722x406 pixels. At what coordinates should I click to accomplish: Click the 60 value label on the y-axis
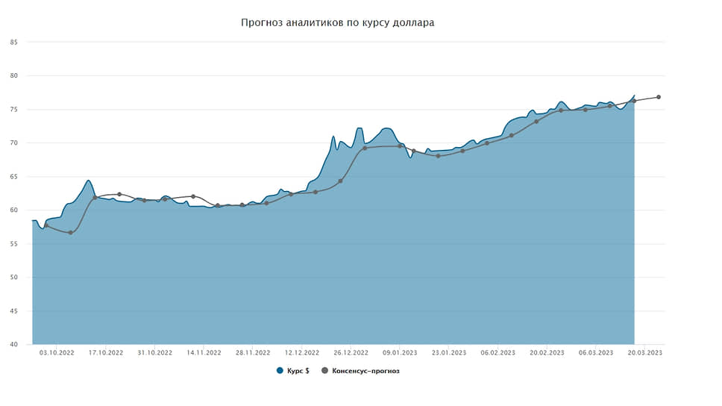coord(13,210)
